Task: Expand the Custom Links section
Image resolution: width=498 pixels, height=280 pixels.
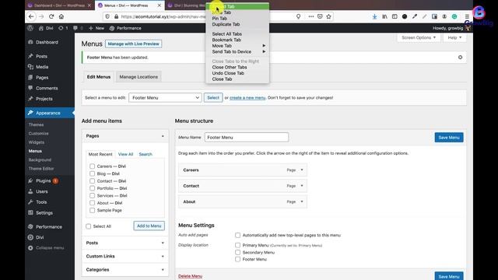Action: (x=163, y=256)
